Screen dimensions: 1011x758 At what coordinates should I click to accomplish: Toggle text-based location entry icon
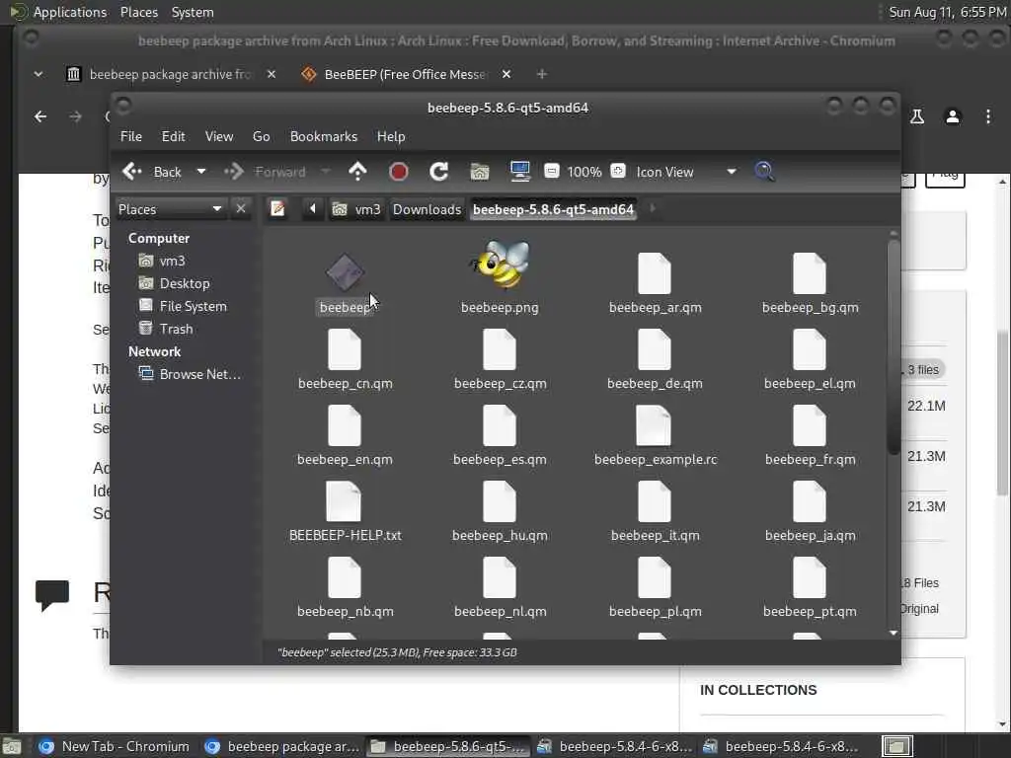277,209
